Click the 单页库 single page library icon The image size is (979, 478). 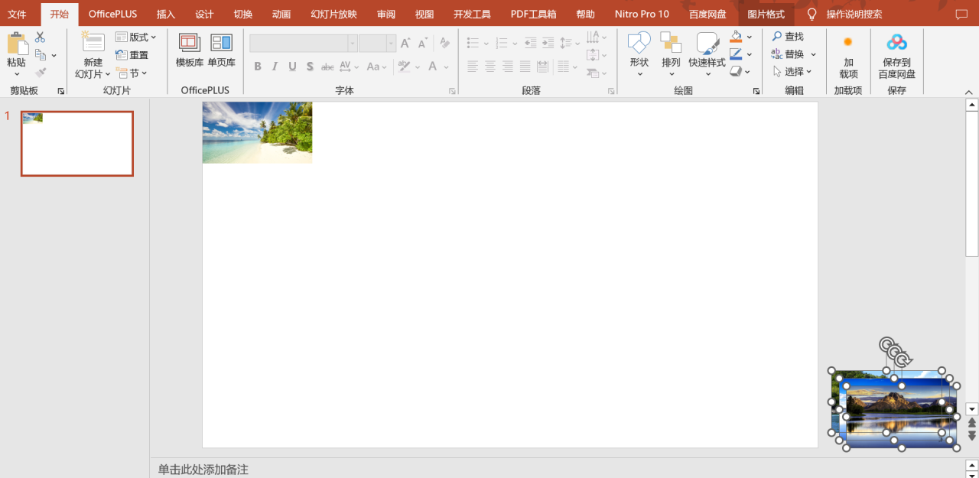point(221,51)
